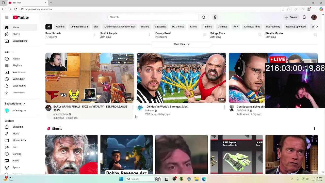
Task: Select the Bodybuilding filter chip
Action: point(273,27)
